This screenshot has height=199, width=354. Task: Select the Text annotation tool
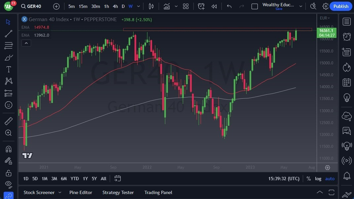8,69
